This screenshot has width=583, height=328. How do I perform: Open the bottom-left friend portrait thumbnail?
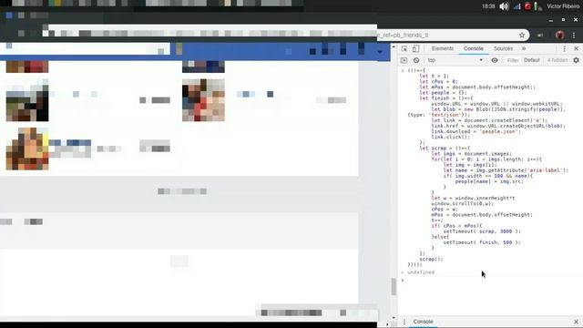pyautogui.click(x=27, y=149)
